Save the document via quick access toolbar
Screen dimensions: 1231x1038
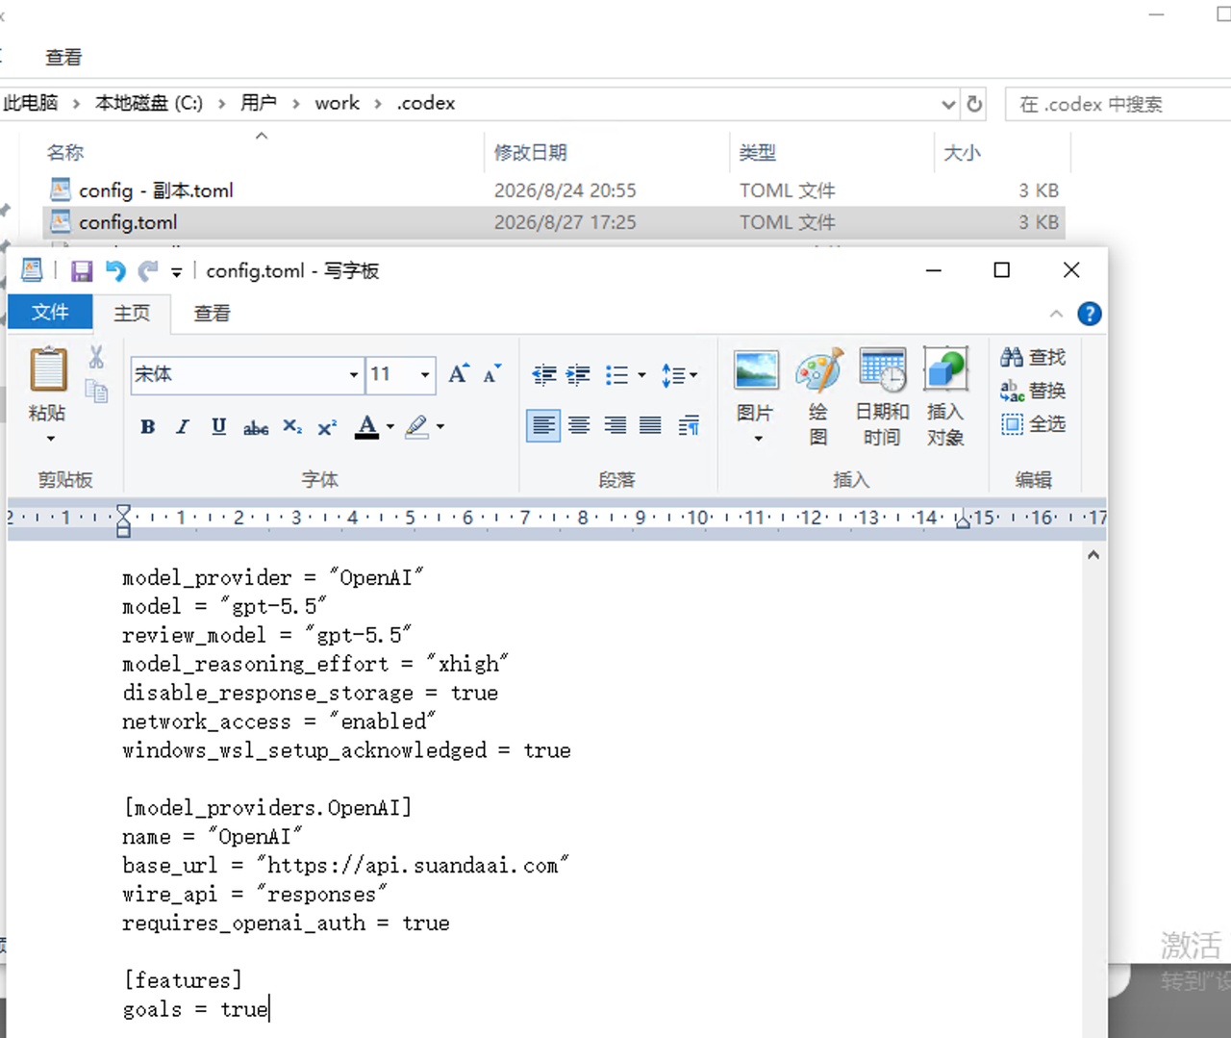(x=82, y=271)
